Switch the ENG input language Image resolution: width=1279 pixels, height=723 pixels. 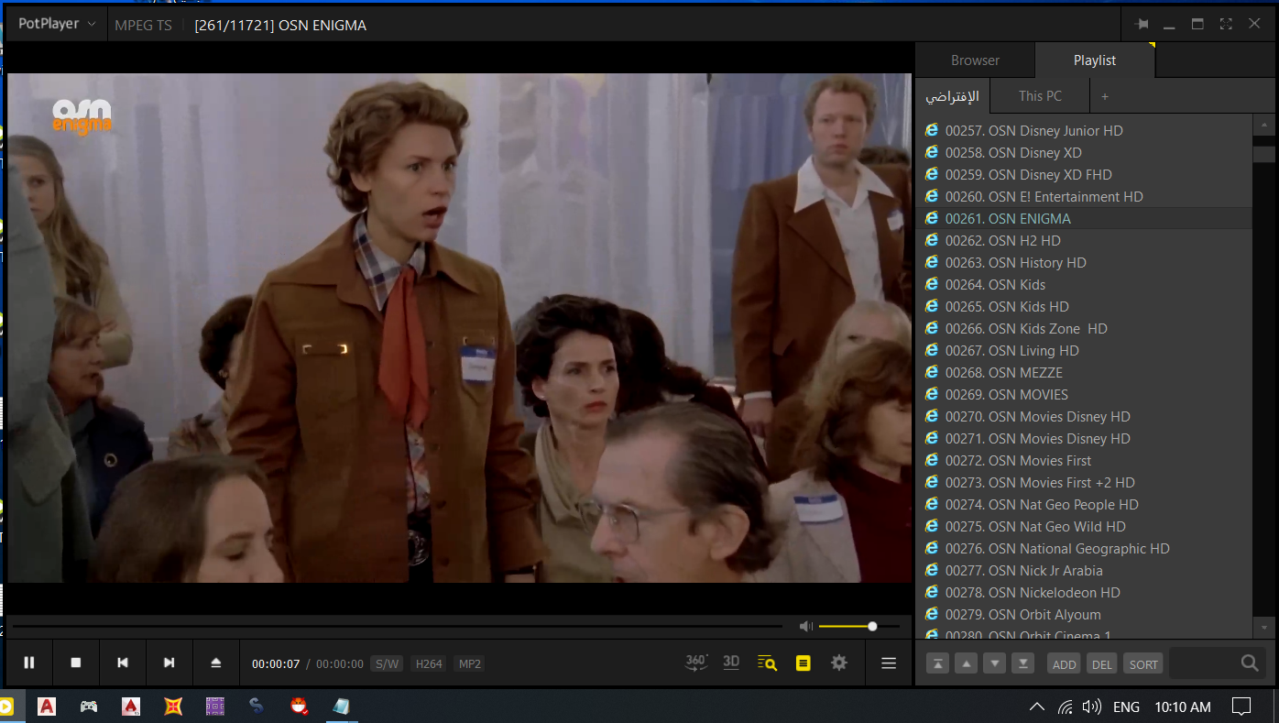pyautogui.click(x=1126, y=707)
